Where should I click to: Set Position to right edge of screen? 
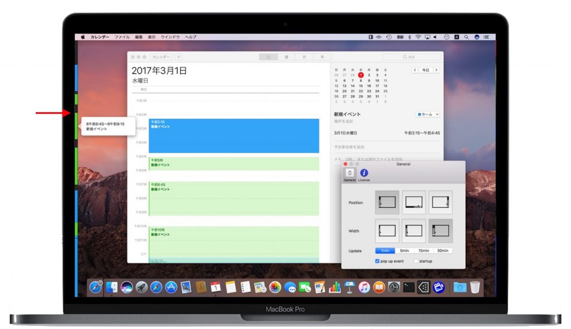441,202
